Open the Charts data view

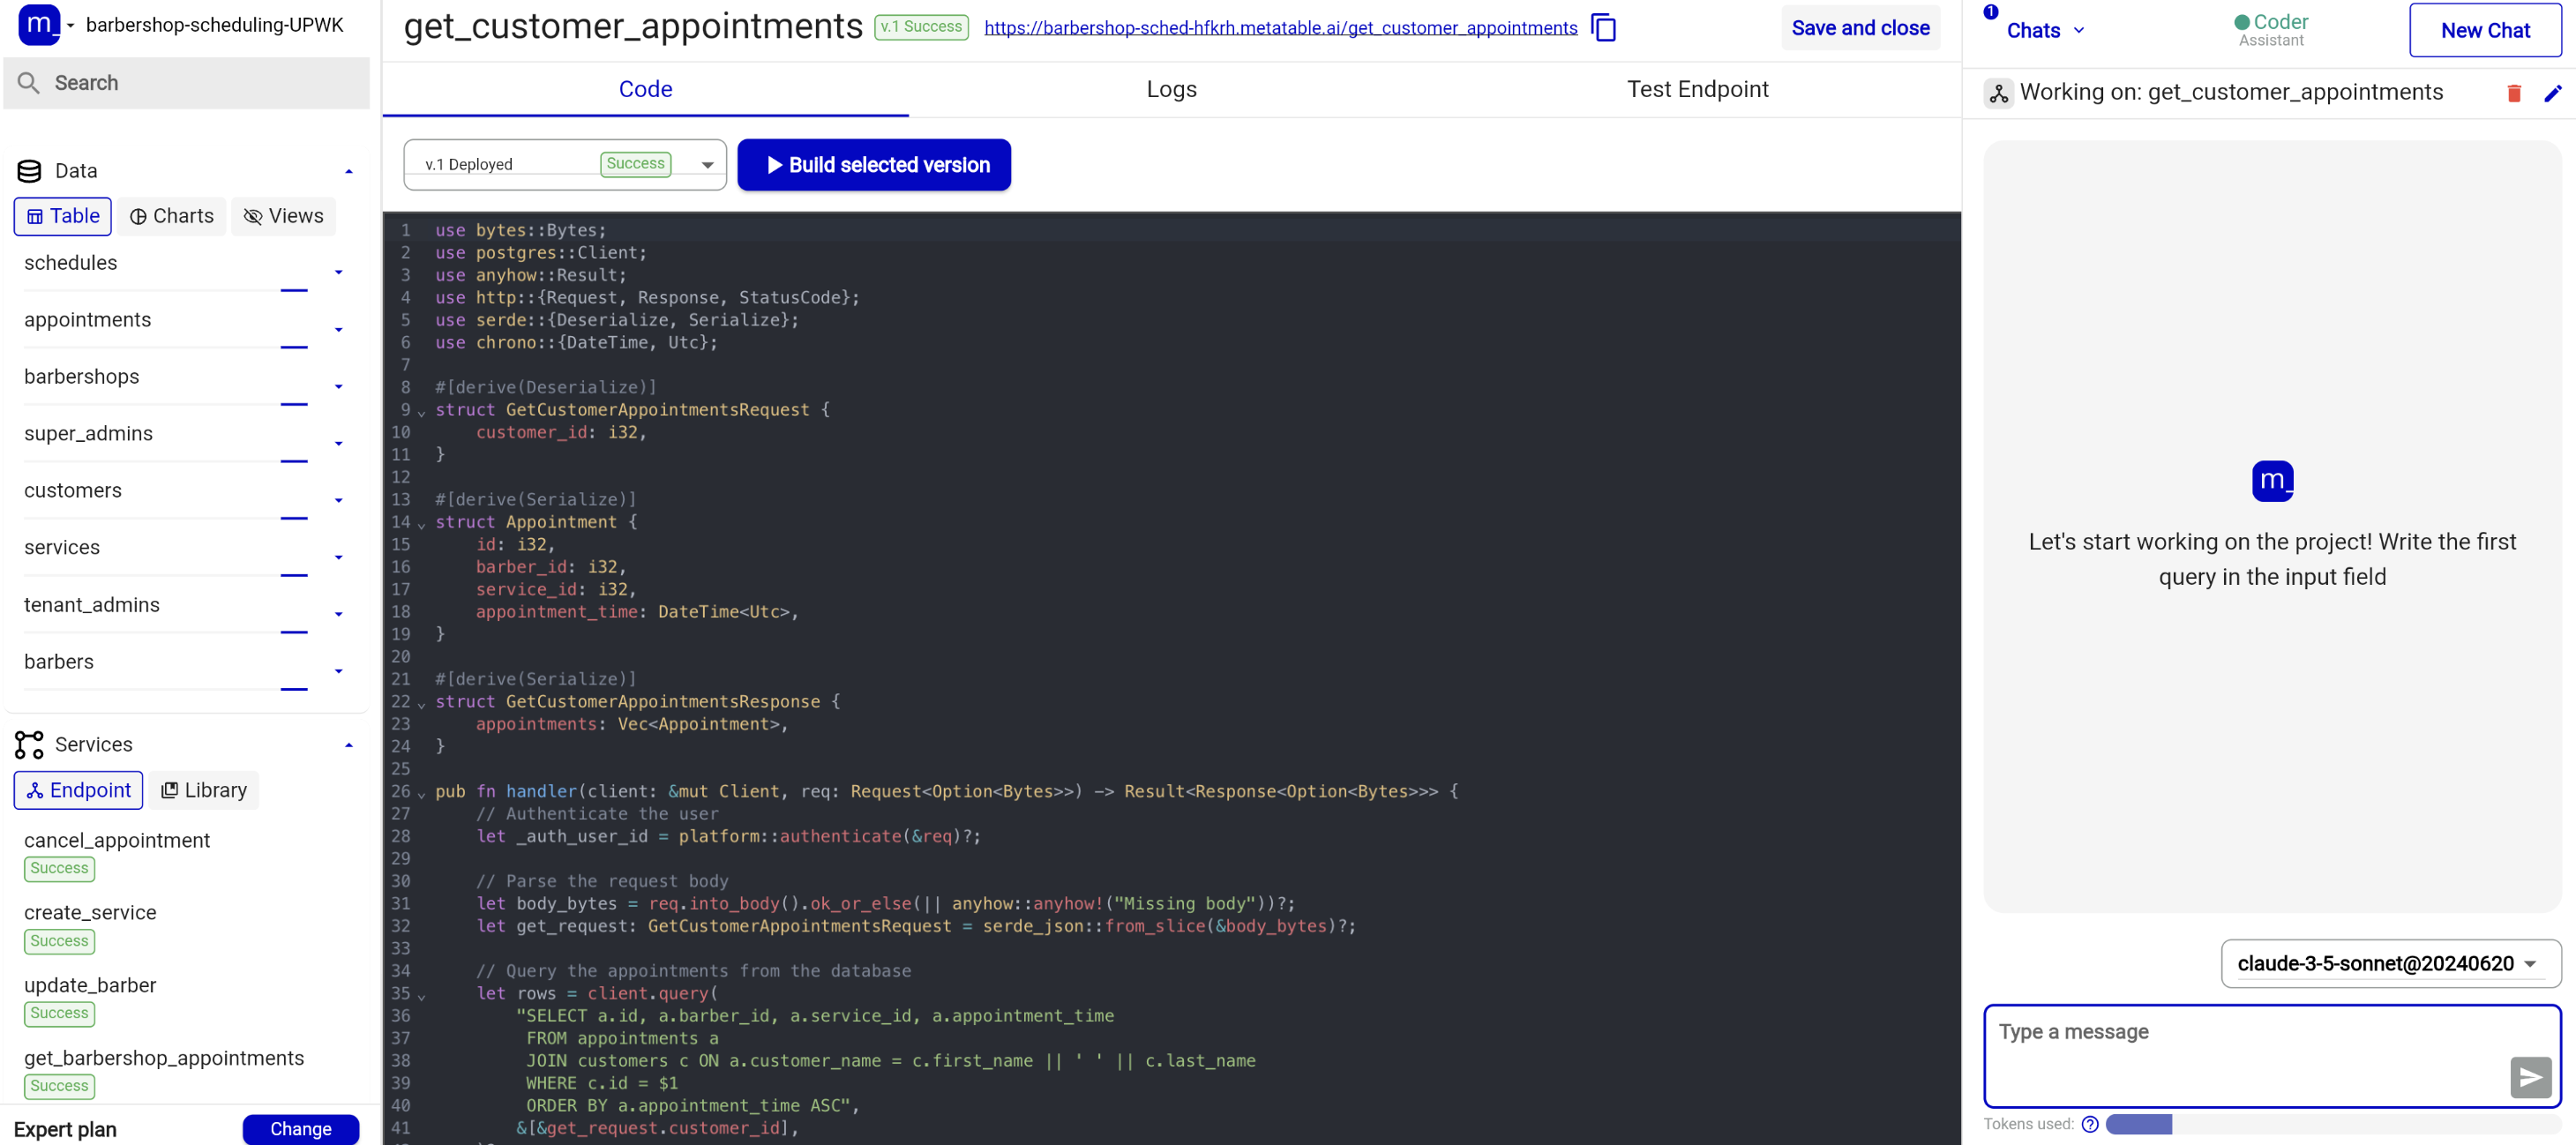[x=172, y=216]
